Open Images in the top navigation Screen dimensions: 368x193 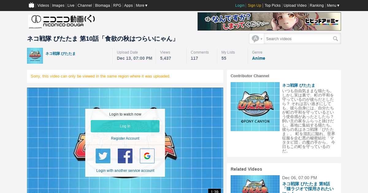tap(58, 6)
